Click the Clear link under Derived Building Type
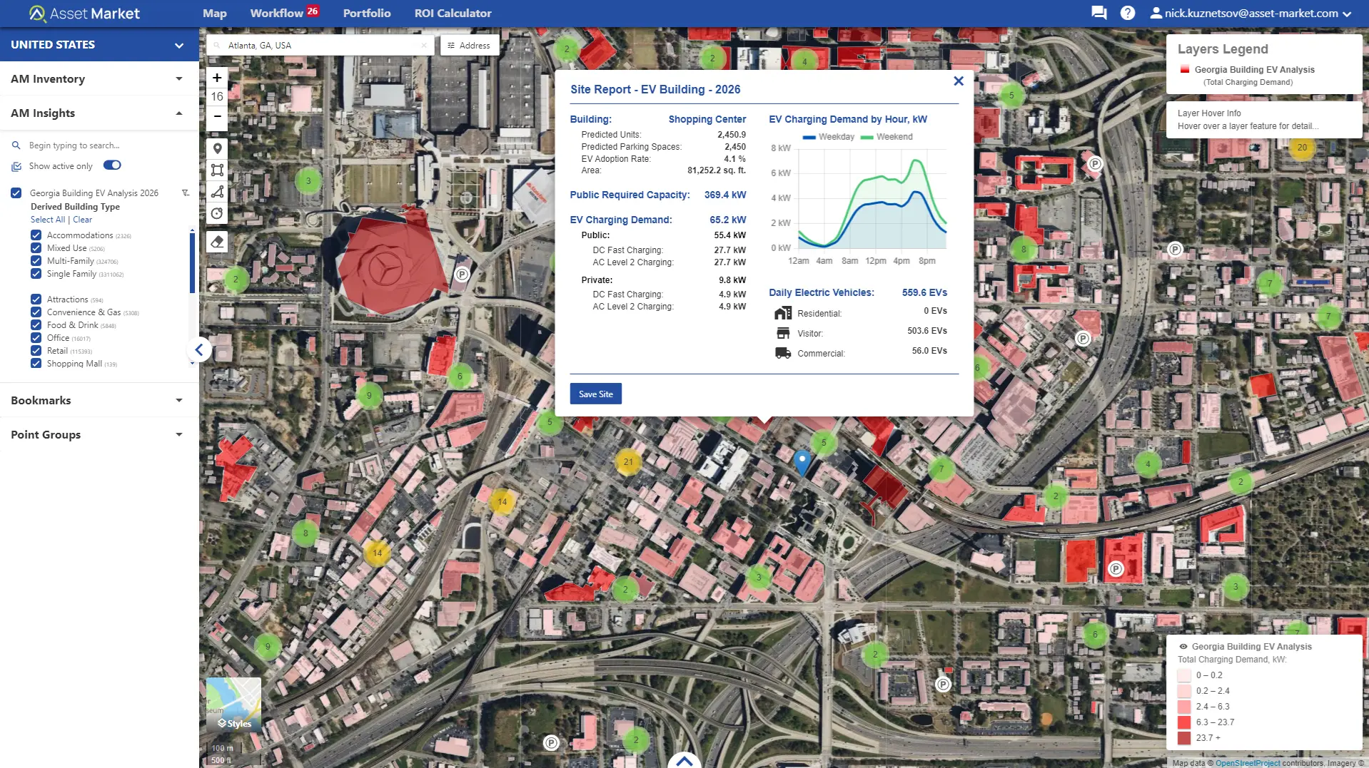Screen dimensions: 1369x768 point(83,220)
